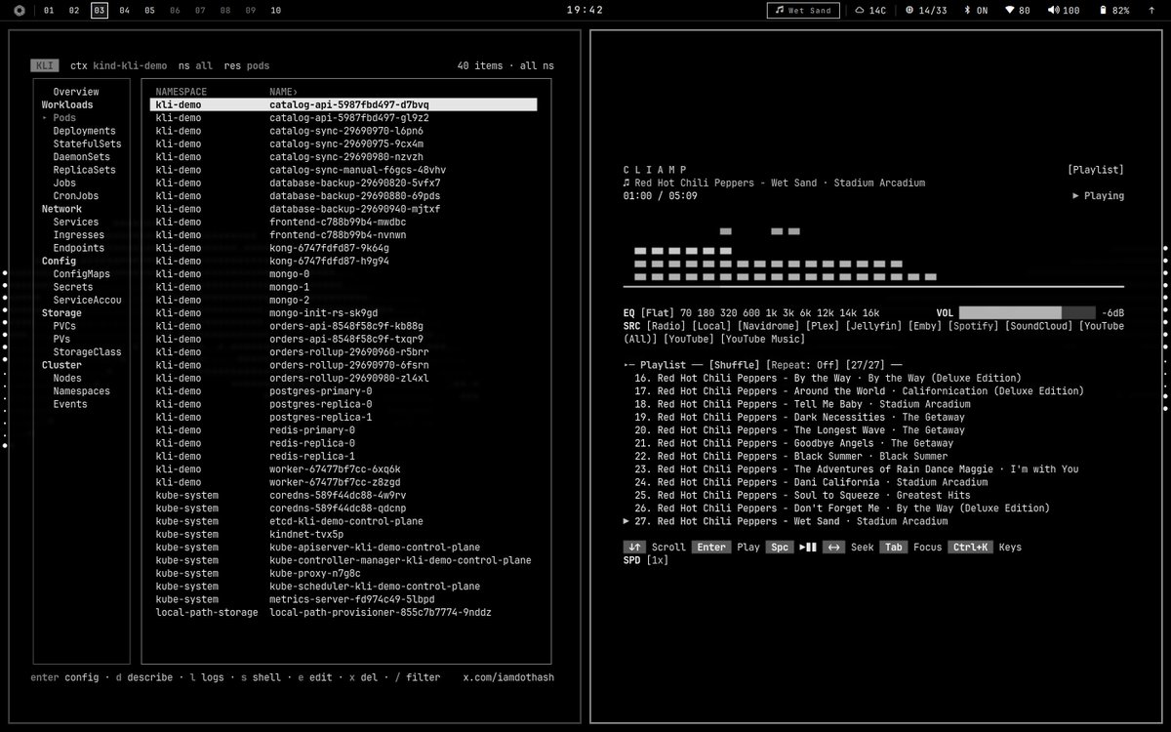Adjust the VOL volume bar

pyautogui.click(x=1028, y=312)
